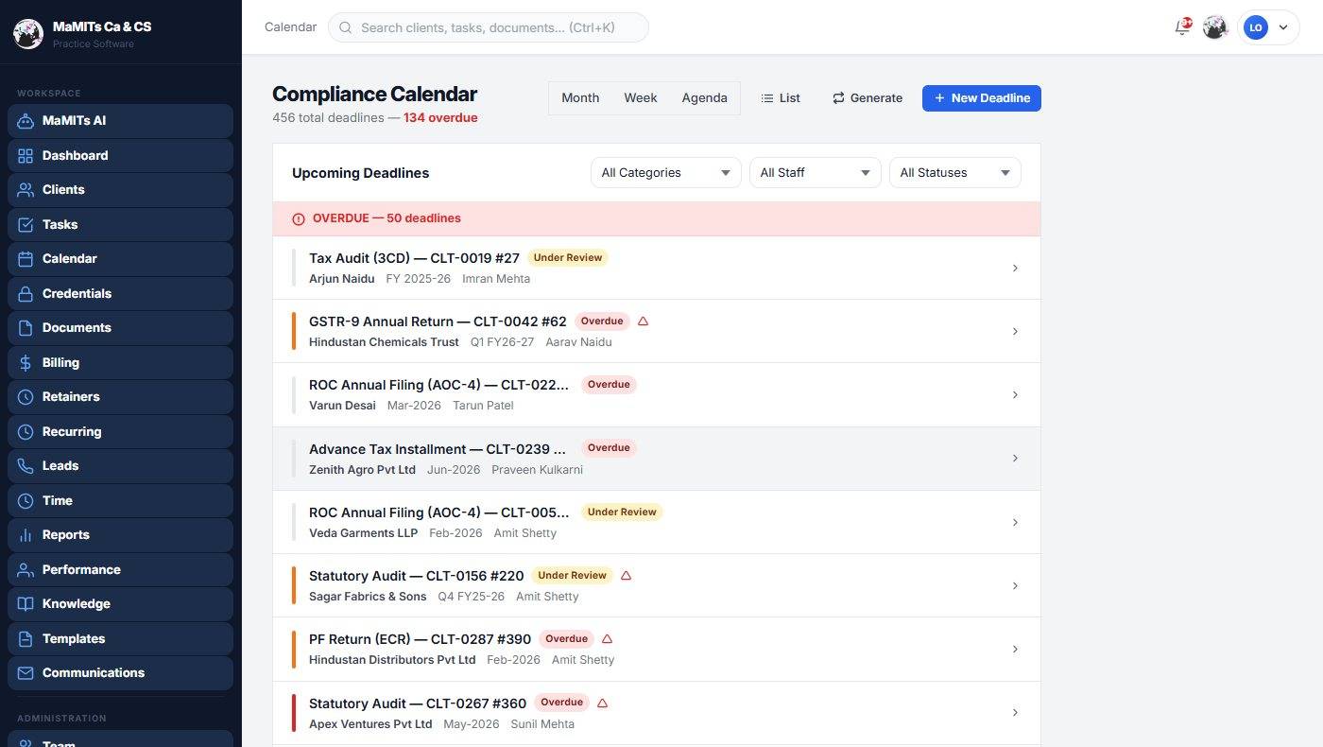Click the Documents file icon
The image size is (1323, 747).
tap(26, 328)
